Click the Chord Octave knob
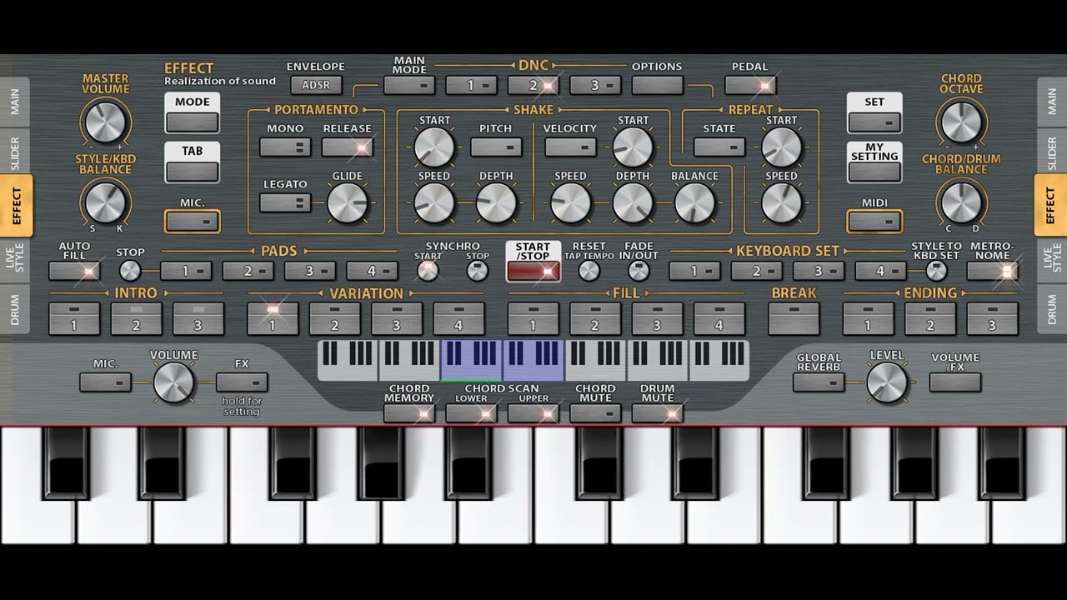 click(961, 122)
